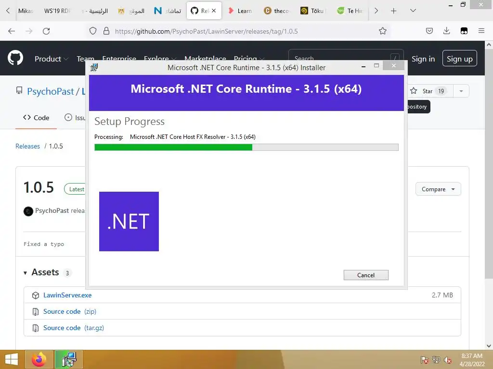Screen dimensions: 493x369
Task: Open the tracking protection shield icon
Action: [93, 31]
